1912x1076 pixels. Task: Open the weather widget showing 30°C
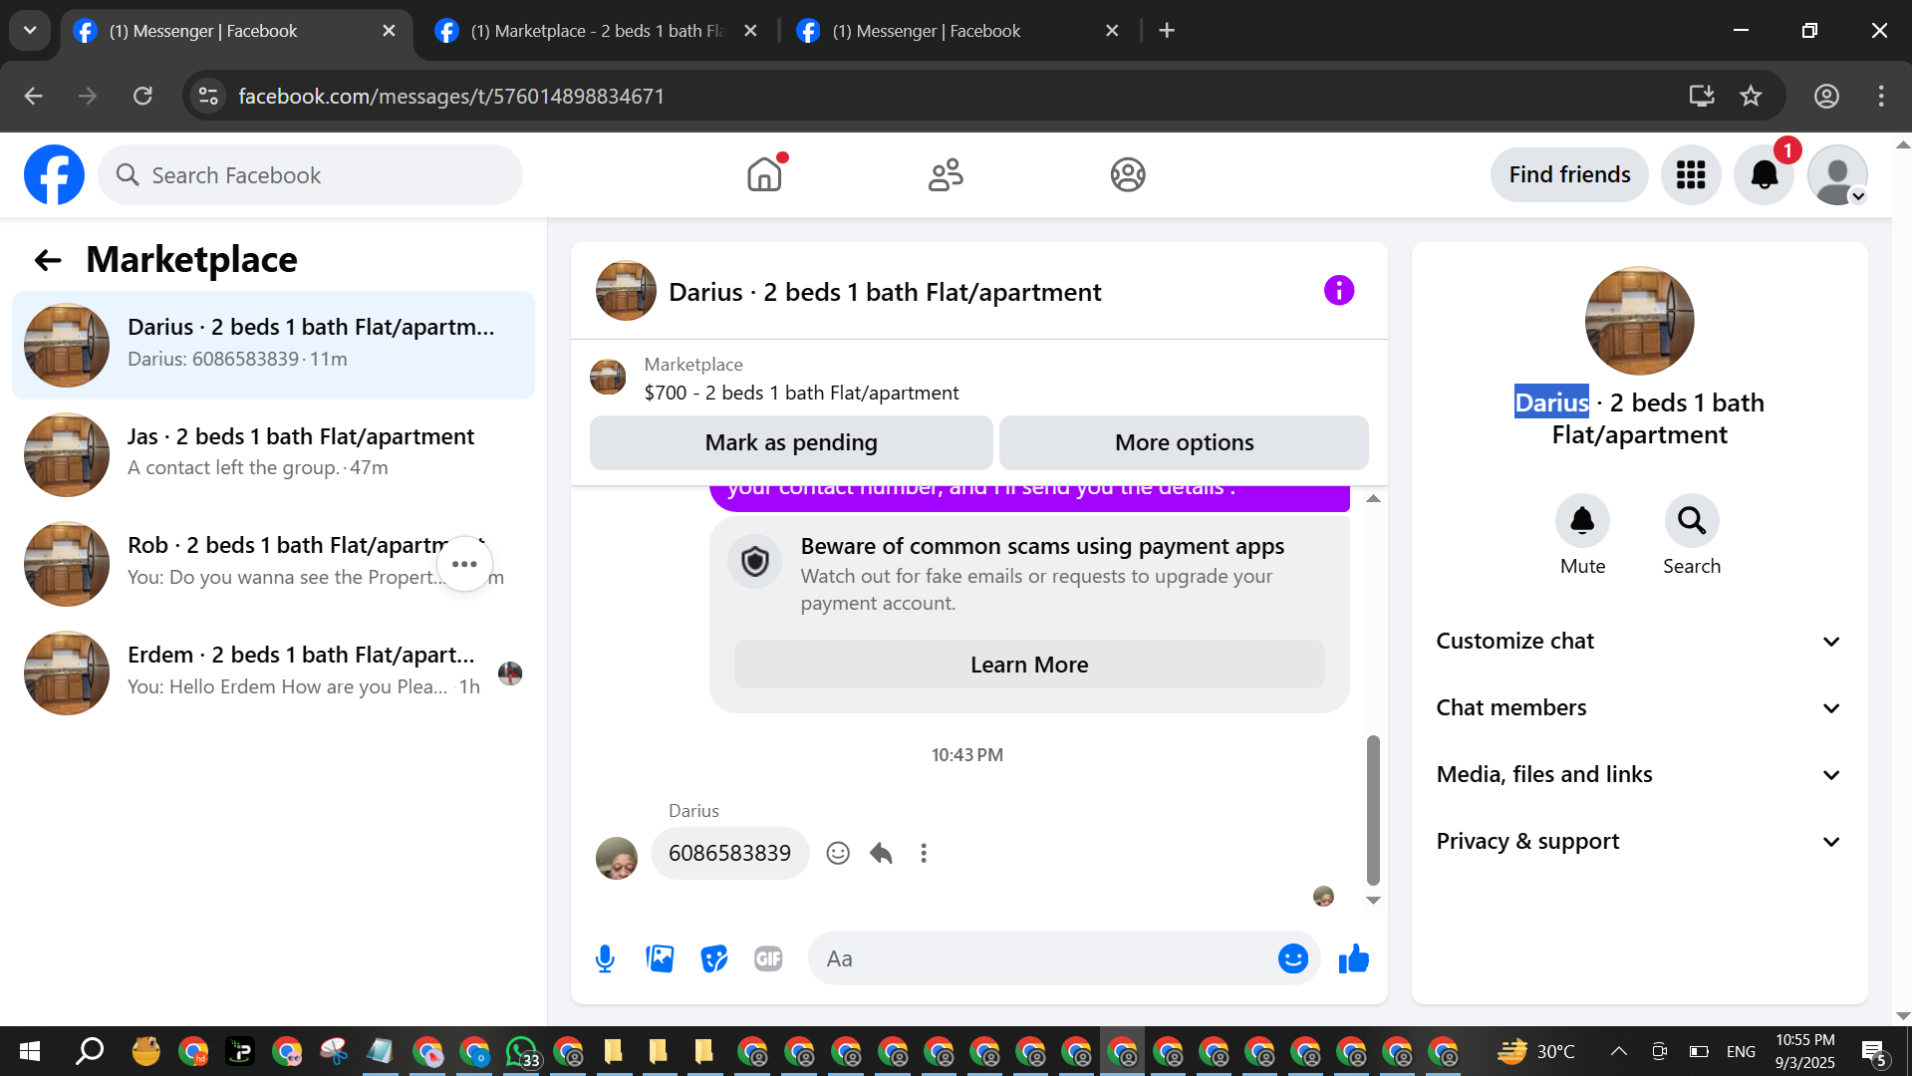click(x=1535, y=1051)
